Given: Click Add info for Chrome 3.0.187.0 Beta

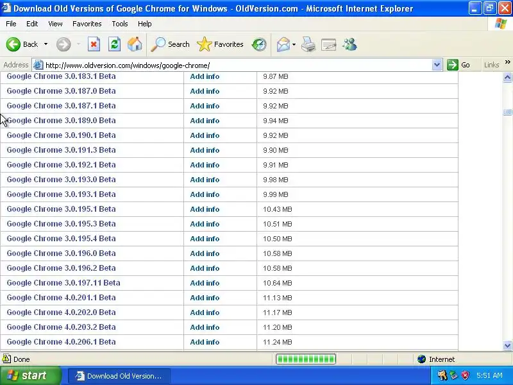Looking at the screenshot, I should (205, 91).
